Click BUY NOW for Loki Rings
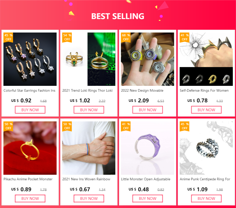Screen dimensions: 236x208 point(89,110)
